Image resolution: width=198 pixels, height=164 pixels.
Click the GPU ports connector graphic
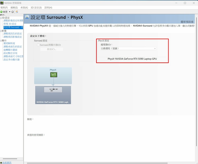(x=53, y=90)
